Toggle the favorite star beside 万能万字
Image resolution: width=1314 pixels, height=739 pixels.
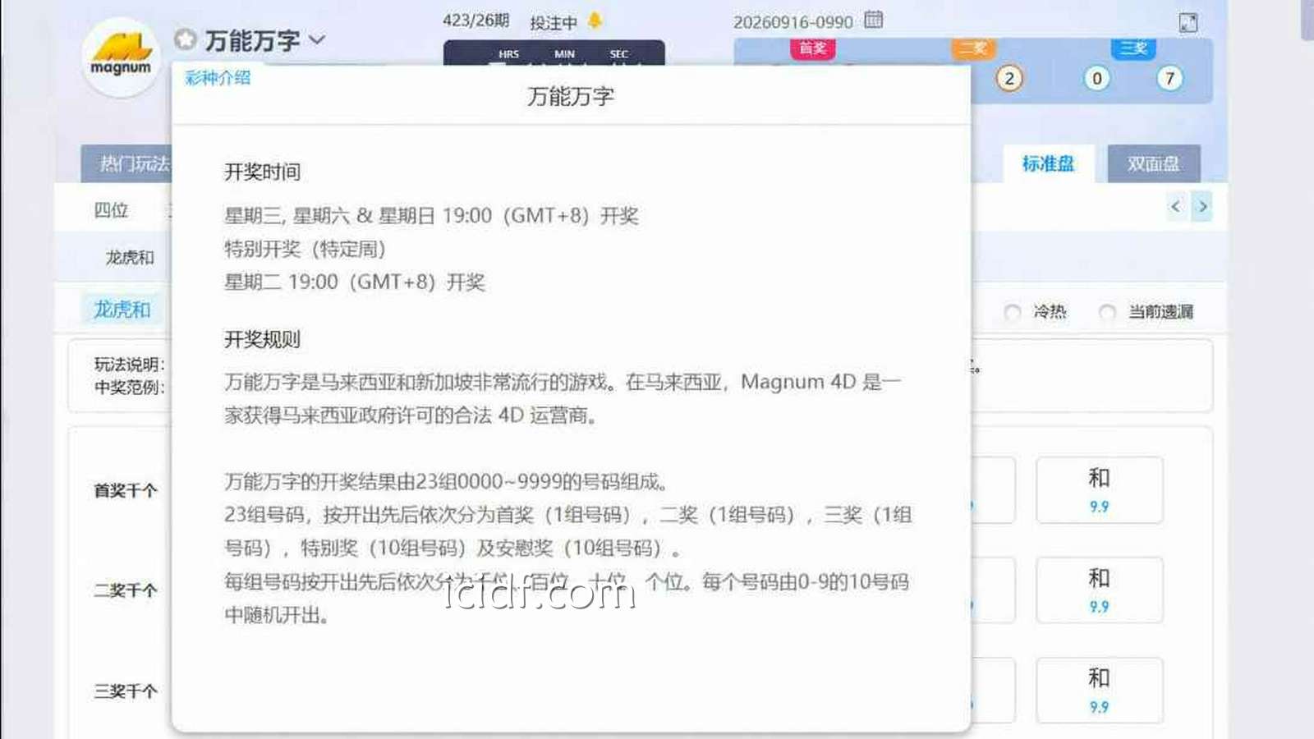(186, 39)
